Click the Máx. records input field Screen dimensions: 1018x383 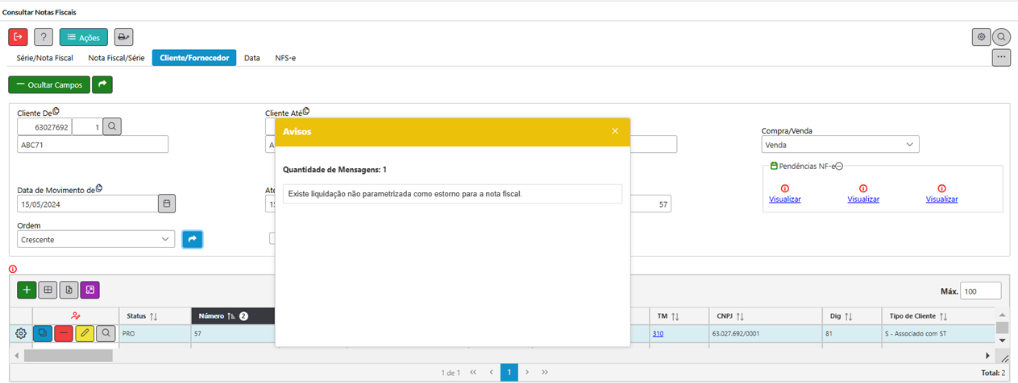[980, 290]
